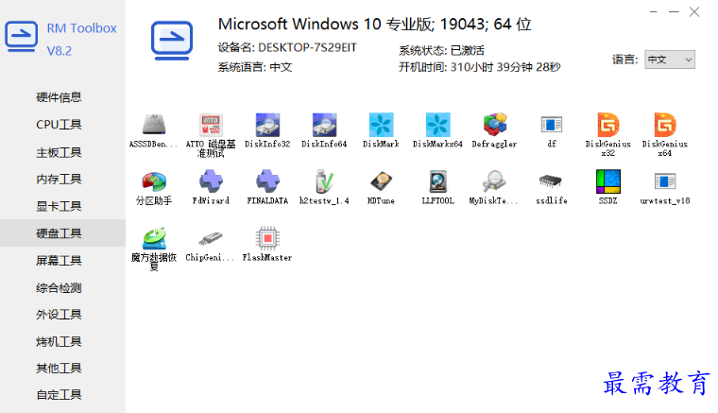The image size is (718, 413).
Task: Click the 系统语言: 中文 text
Action: (255, 67)
